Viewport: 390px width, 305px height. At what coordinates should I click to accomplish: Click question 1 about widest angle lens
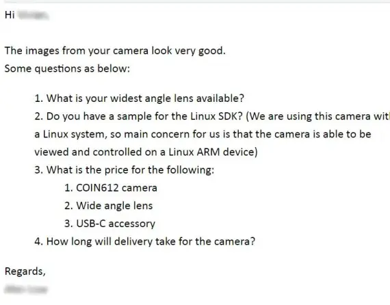coord(140,98)
